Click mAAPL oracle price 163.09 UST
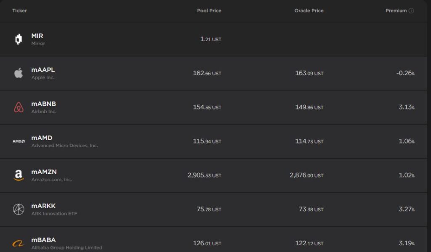The image size is (431, 252). pyautogui.click(x=309, y=73)
